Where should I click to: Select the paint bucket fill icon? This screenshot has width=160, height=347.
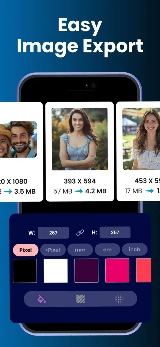(x=41, y=299)
